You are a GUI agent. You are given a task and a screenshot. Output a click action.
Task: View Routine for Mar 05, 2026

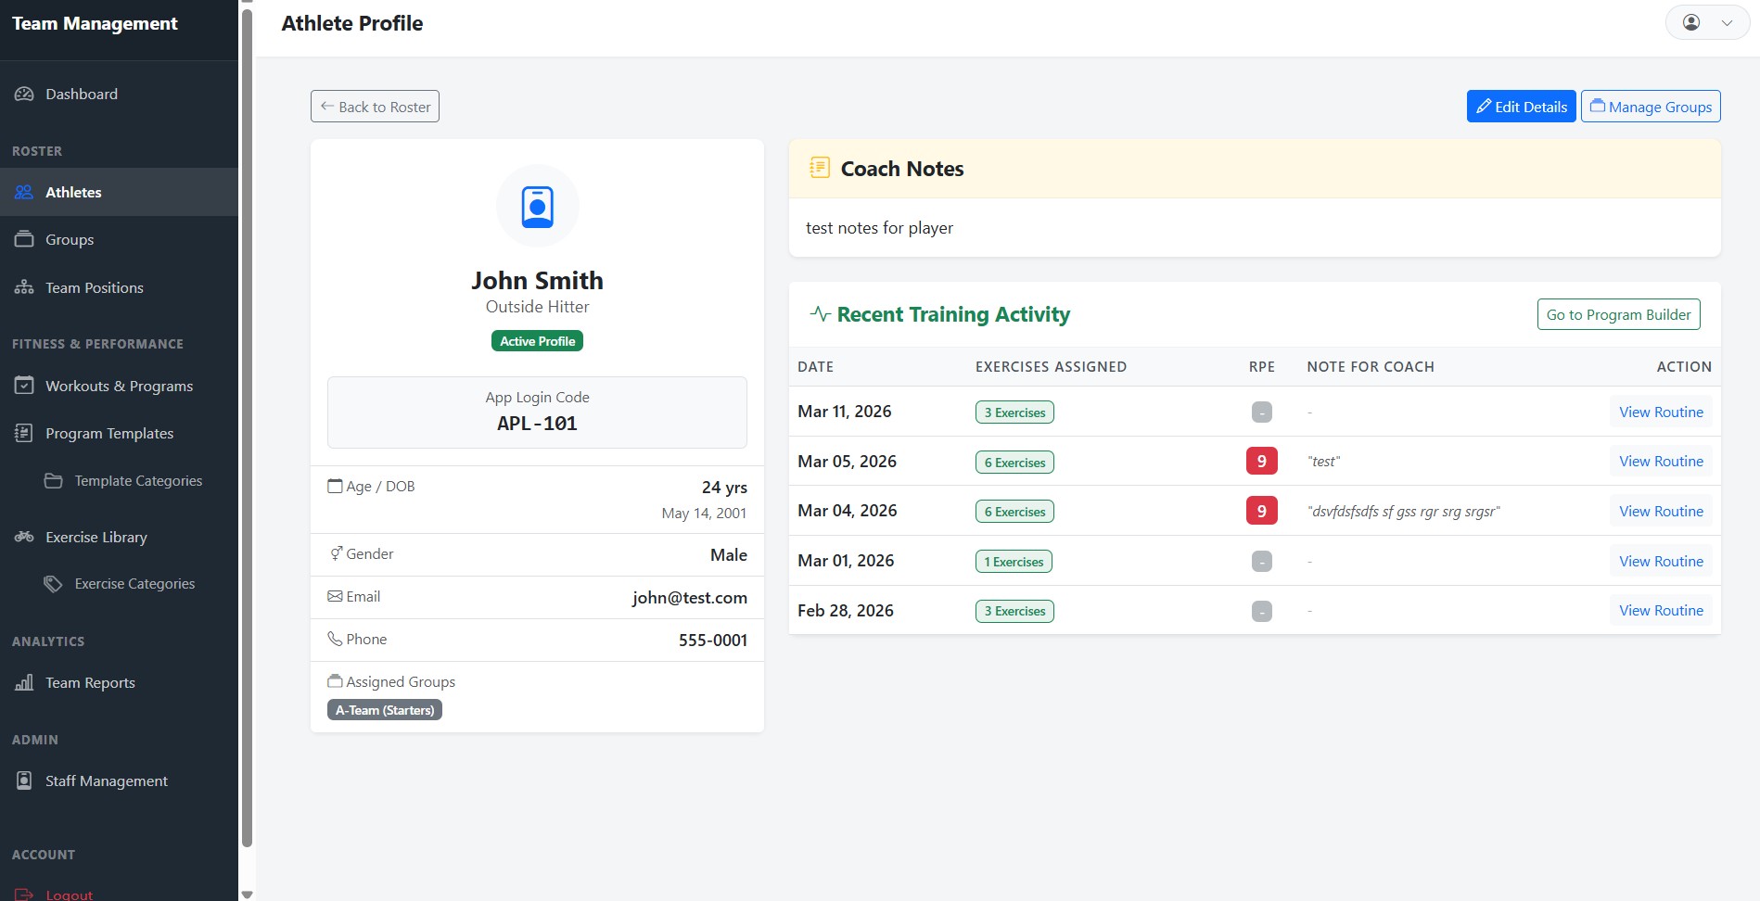tap(1661, 461)
